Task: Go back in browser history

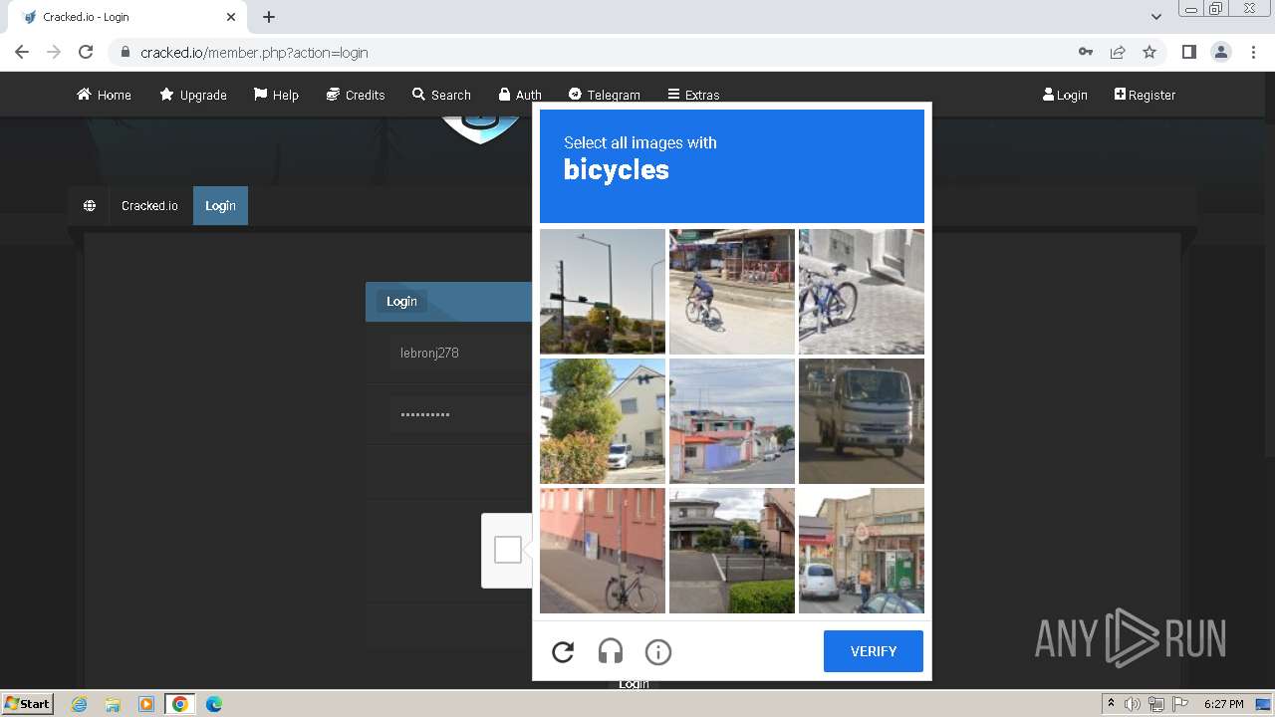Action: point(22,52)
